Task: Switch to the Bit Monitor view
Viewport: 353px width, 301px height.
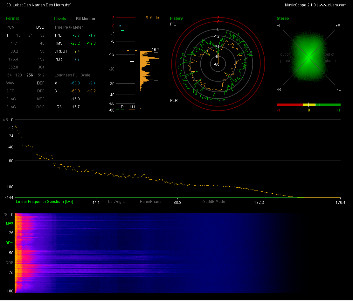Action: pos(86,19)
